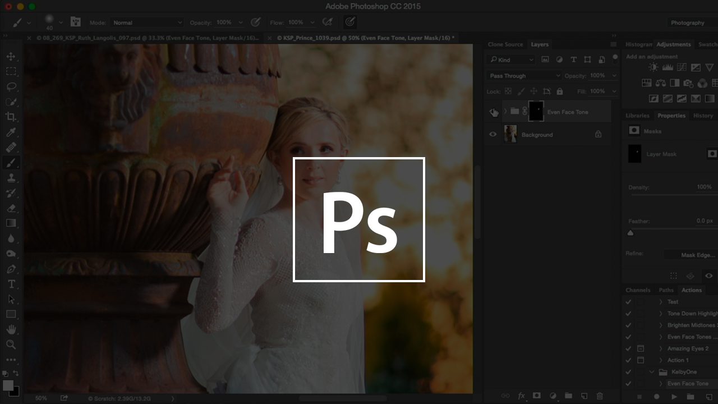Select the Horizontal Type tool
The width and height of the screenshot is (718, 404).
[11, 284]
